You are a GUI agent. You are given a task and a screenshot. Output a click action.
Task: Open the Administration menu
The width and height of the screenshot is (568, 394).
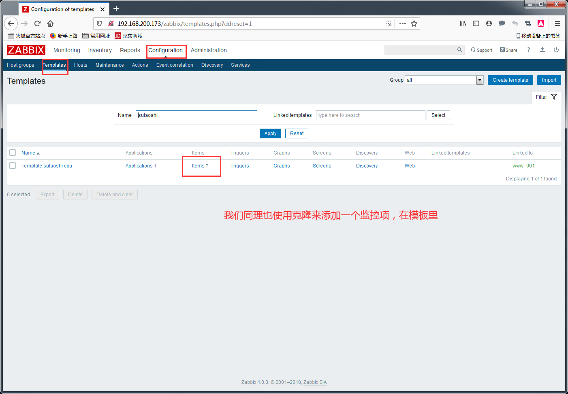pos(209,50)
